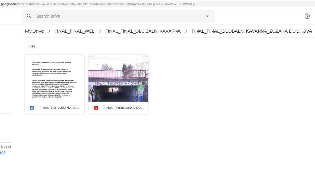Screen dimensions: 315x177
Task: Click the chevron after FINAL_FINAL_WEB
Action: point(100,31)
